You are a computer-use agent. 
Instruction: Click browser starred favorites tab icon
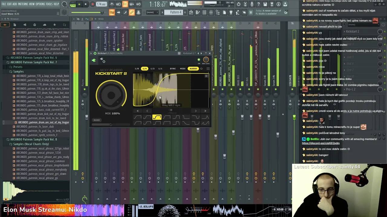[54, 25]
